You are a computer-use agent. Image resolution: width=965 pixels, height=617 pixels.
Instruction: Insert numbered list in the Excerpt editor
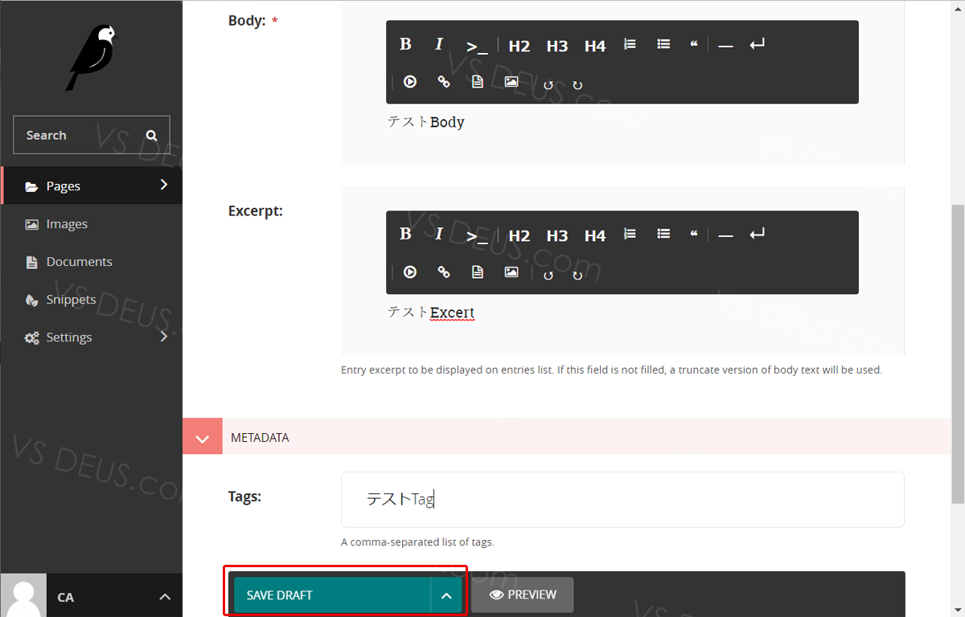[x=630, y=234]
